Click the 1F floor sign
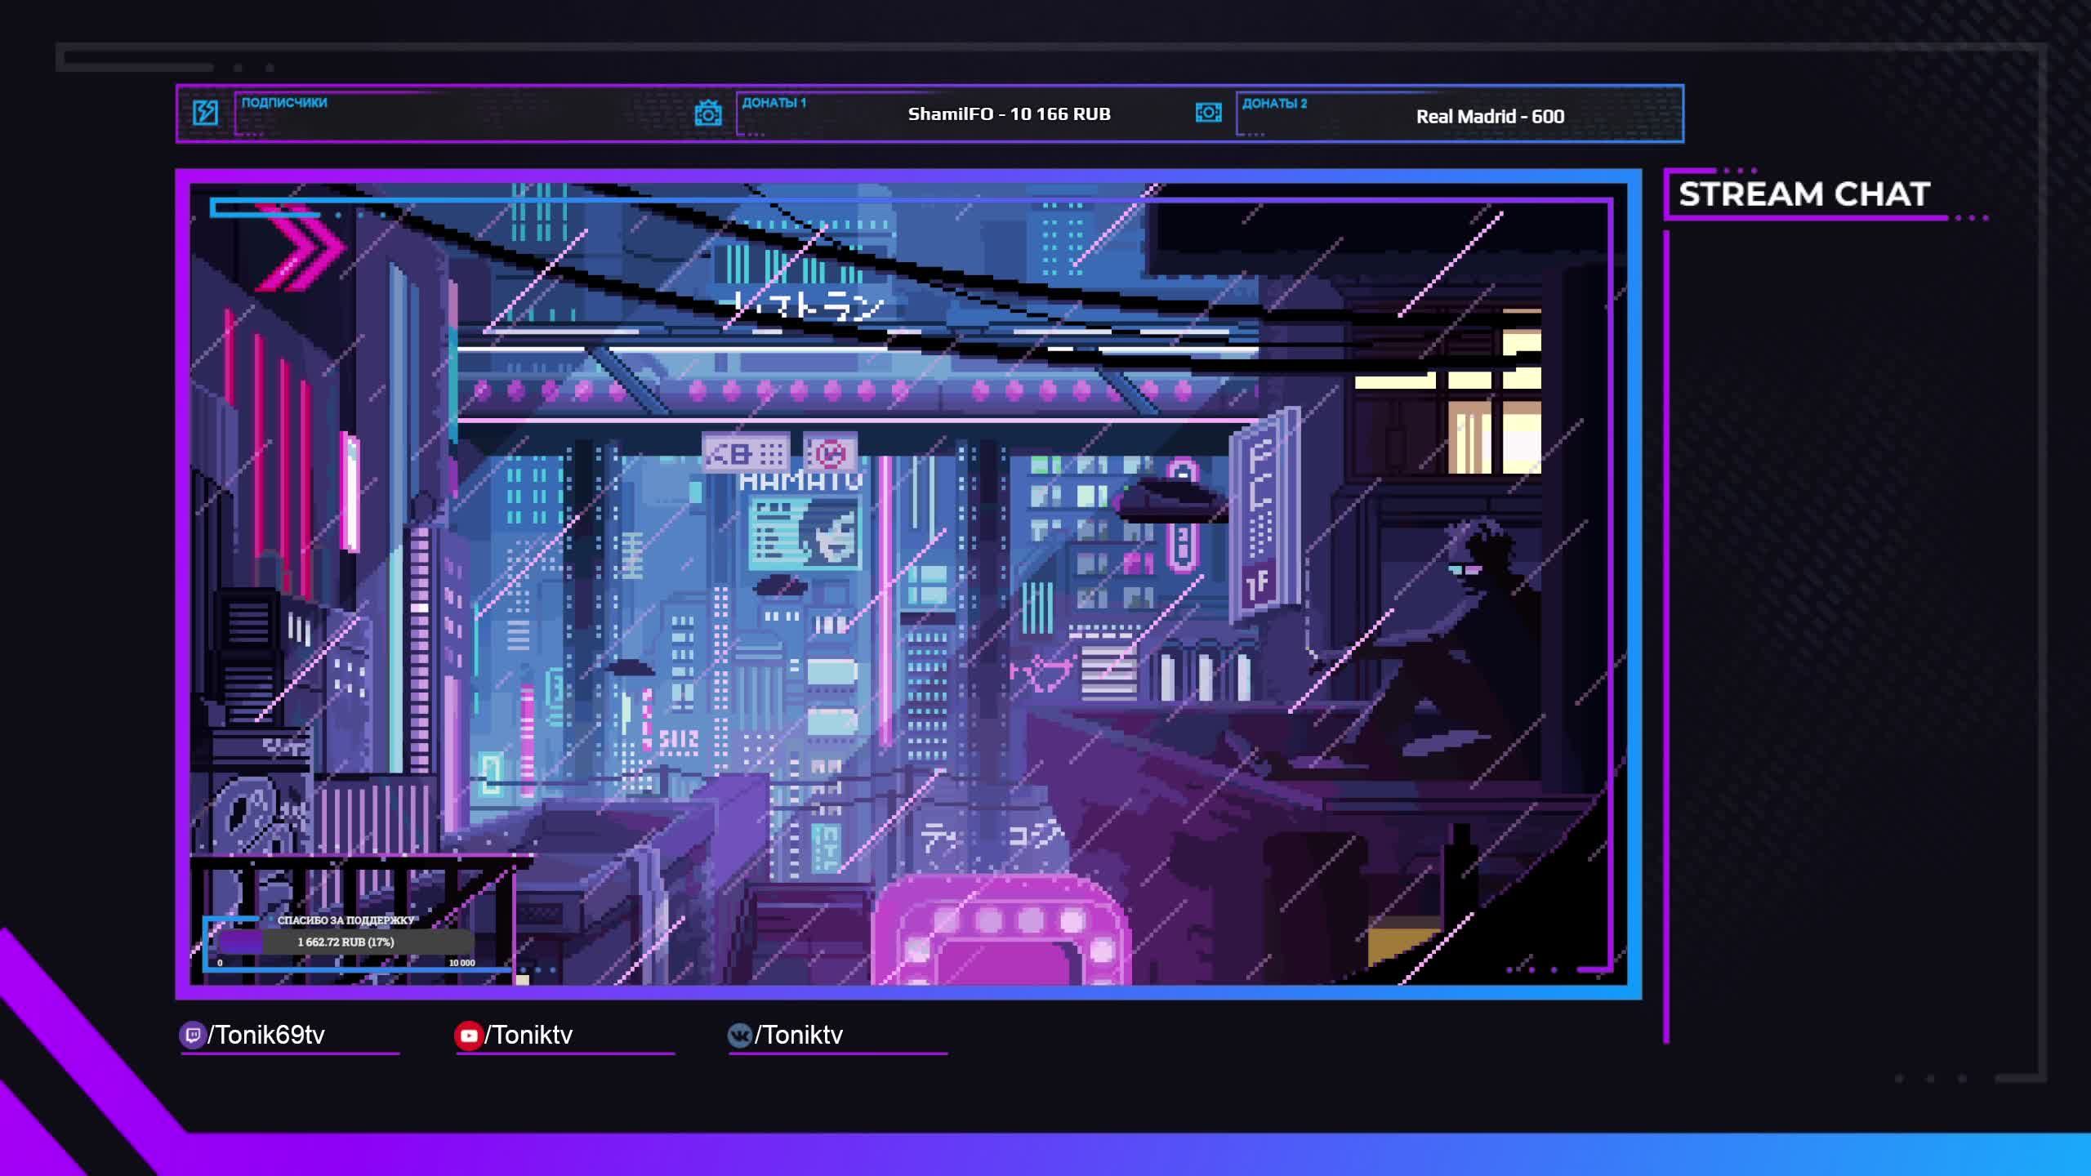 [1258, 584]
